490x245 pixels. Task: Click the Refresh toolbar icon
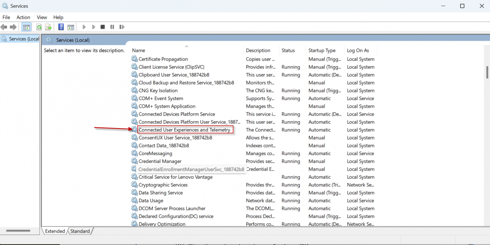pos(39,27)
